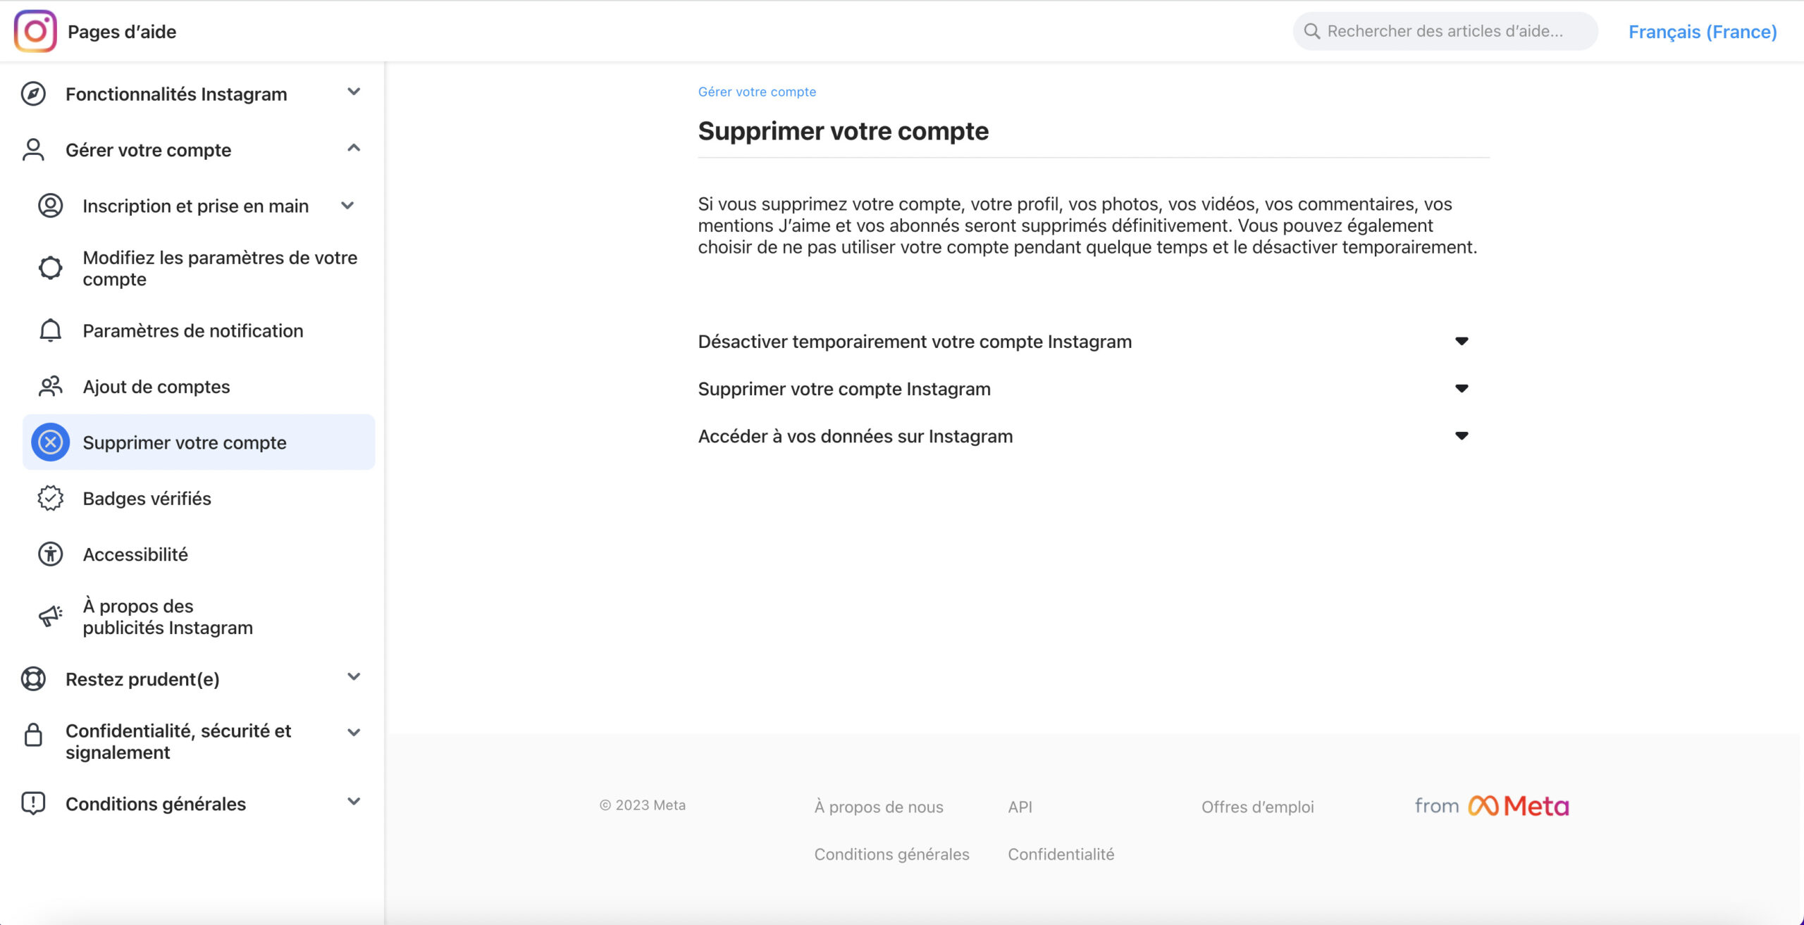Click the Meta logo in footer
1804x925 pixels.
coord(1519,805)
